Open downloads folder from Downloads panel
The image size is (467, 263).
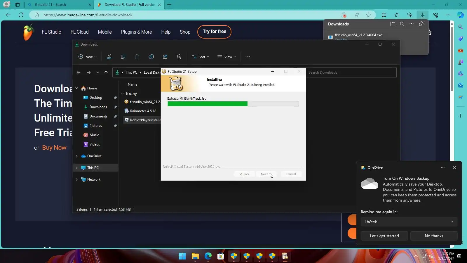coord(393,24)
